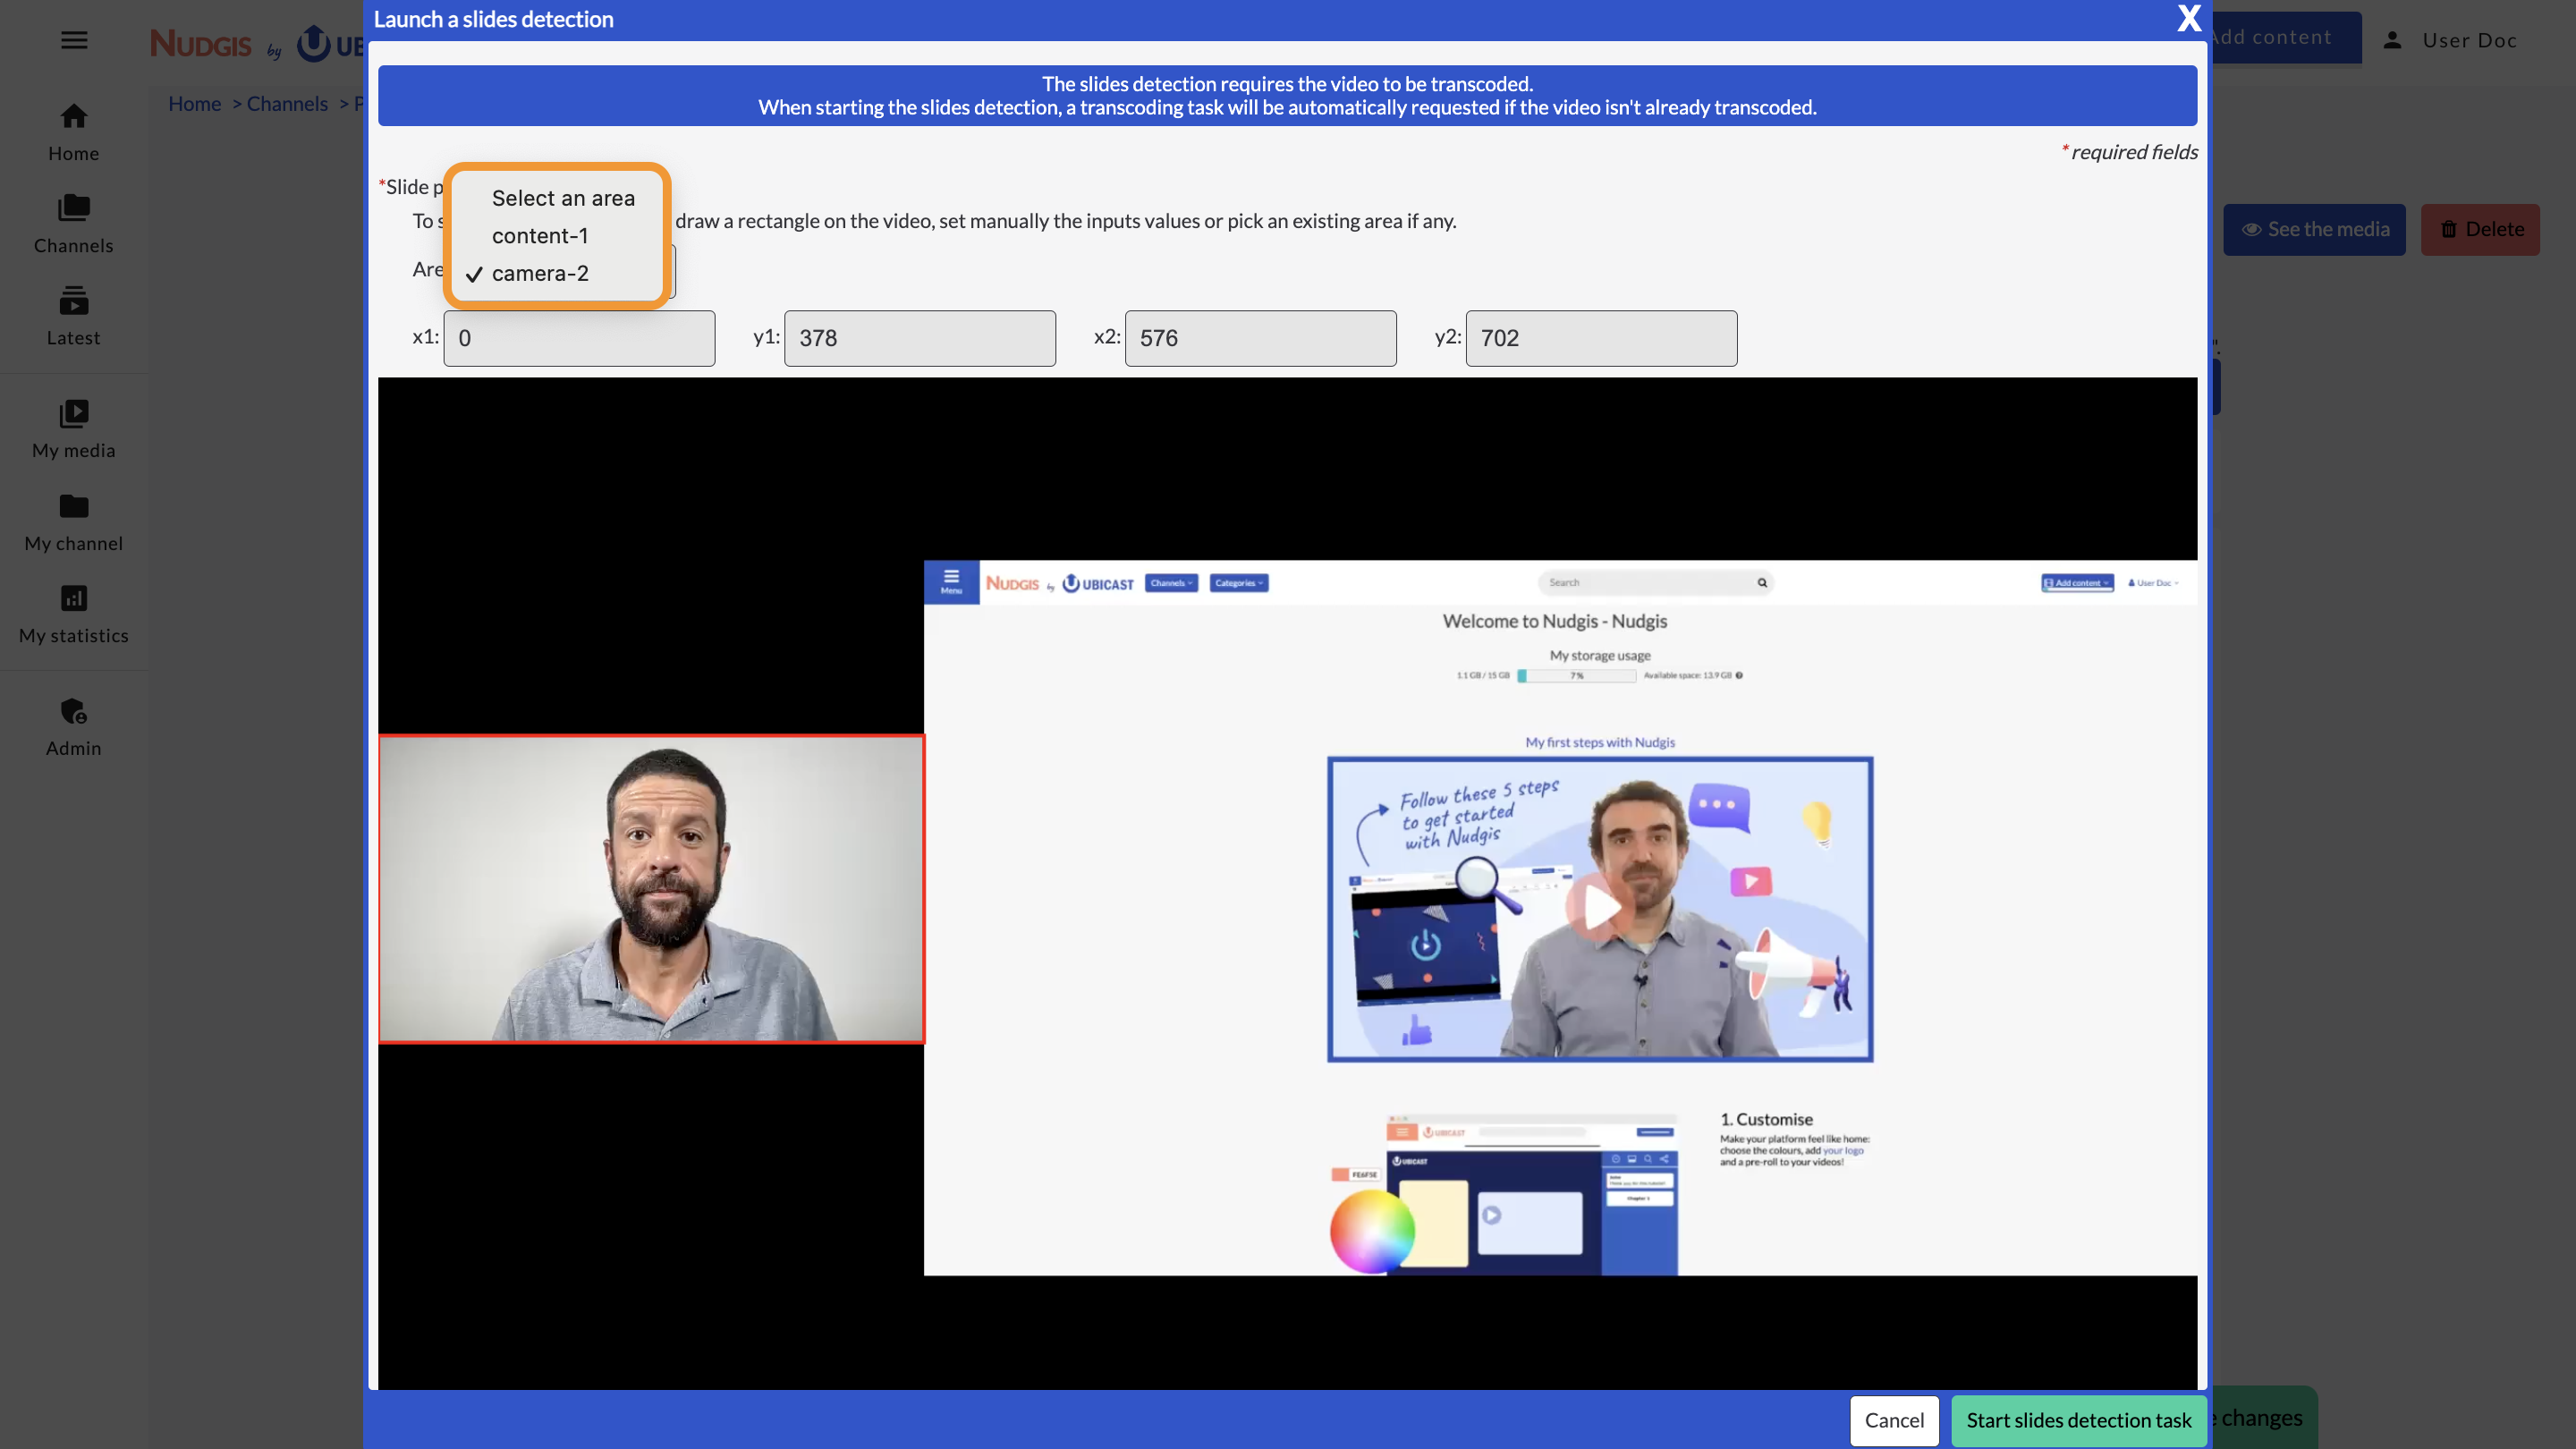Click the '1. Customise' heading in preview

pyautogui.click(x=1765, y=1119)
